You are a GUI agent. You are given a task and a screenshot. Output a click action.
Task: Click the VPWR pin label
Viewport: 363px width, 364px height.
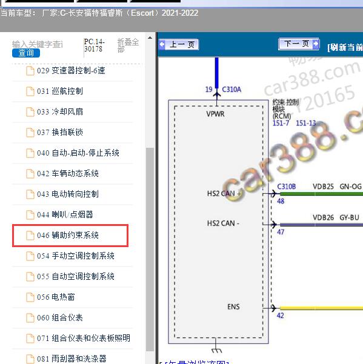215,114
